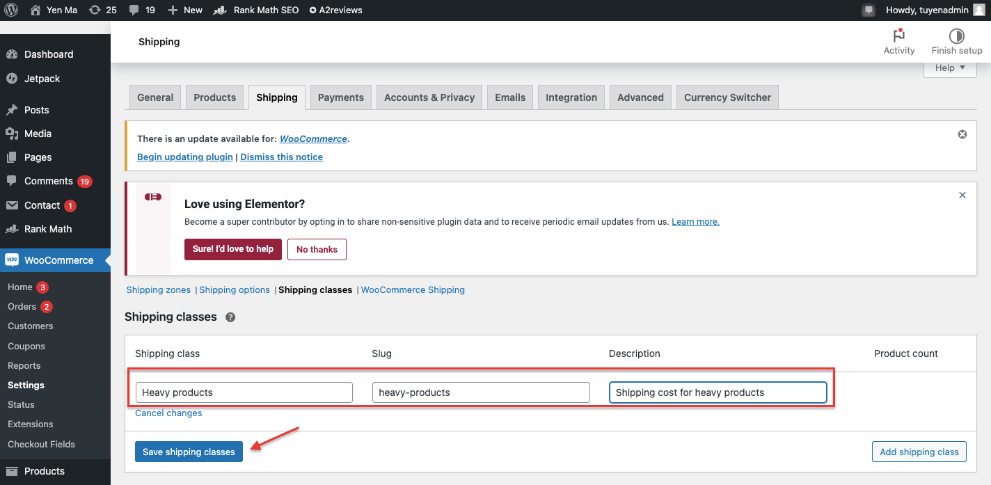Open the Checkout Fields submenu
This screenshot has width=991, height=485.
41,444
